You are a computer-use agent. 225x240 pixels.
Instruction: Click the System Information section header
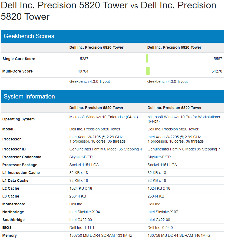click(x=29, y=97)
